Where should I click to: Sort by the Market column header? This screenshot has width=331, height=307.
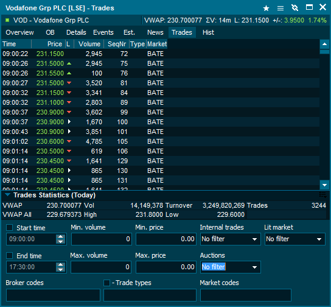(x=157, y=44)
